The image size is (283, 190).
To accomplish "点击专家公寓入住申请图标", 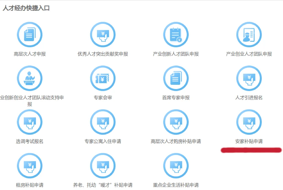I will pyautogui.click(x=103, y=122).
